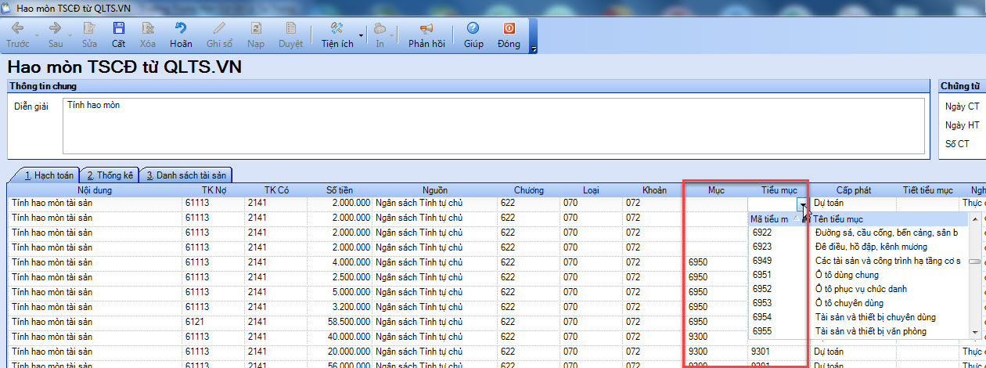The image size is (986, 368).
Task: Choose code 6951 in dropdown list
Action: point(762,275)
